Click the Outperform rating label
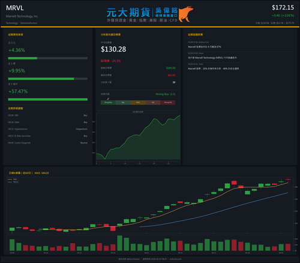Viewport: 300px width, 263px height. point(82,129)
